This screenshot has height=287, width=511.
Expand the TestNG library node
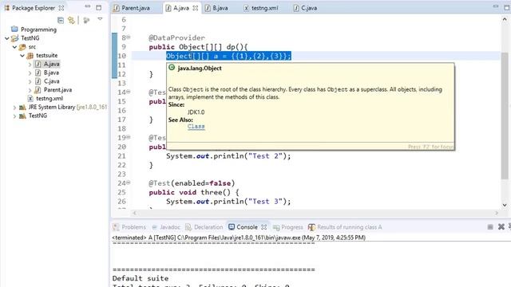[x=14, y=116]
